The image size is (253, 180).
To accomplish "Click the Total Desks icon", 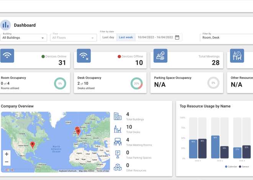I will 118,129.
